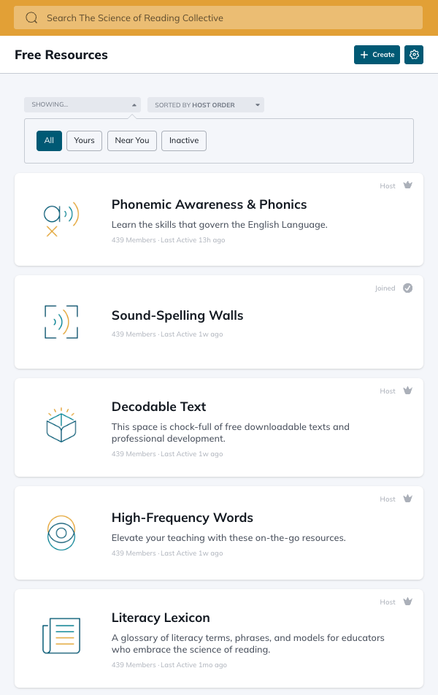Collapse the Showing filter dropdown

coord(82,105)
